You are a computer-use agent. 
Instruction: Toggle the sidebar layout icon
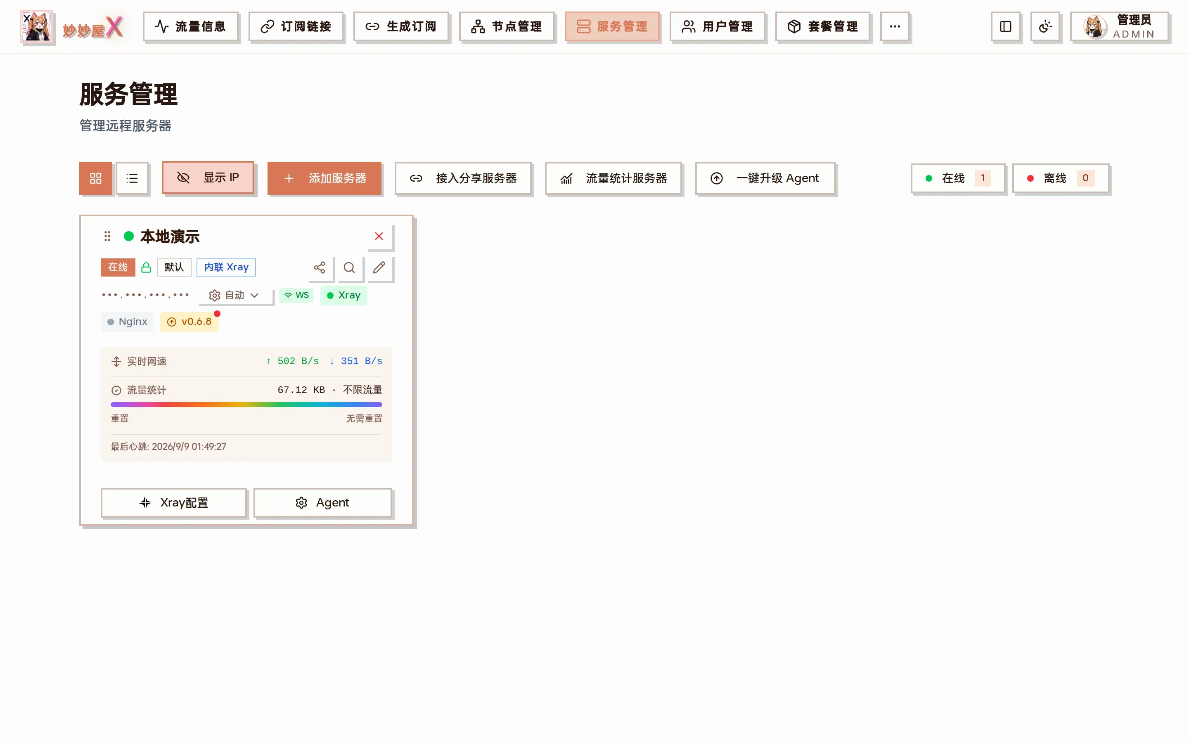pyautogui.click(x=1005, y=26)
